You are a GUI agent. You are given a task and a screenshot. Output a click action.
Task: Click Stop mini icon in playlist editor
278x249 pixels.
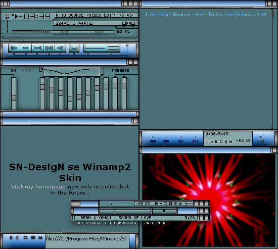(x=221, y=141)
